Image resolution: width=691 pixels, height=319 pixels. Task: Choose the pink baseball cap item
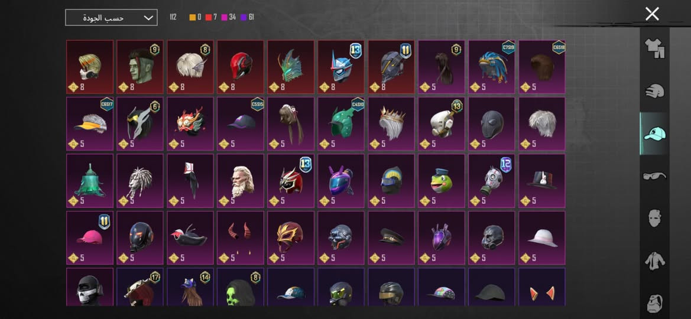tap(90, 237)
